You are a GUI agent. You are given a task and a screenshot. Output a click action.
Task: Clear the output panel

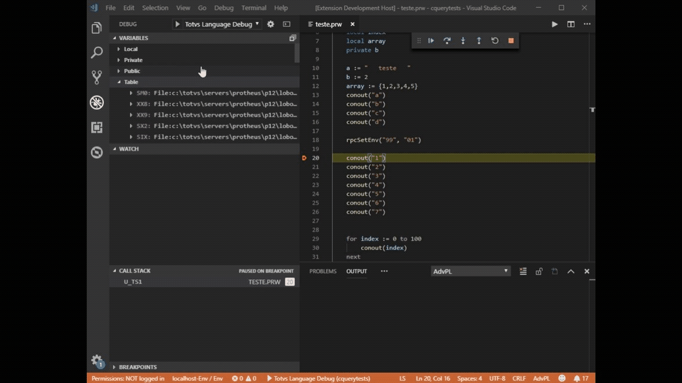[x=523, y=271]
